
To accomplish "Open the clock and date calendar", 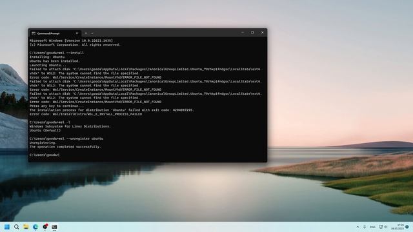I will [x=398, y=227].
